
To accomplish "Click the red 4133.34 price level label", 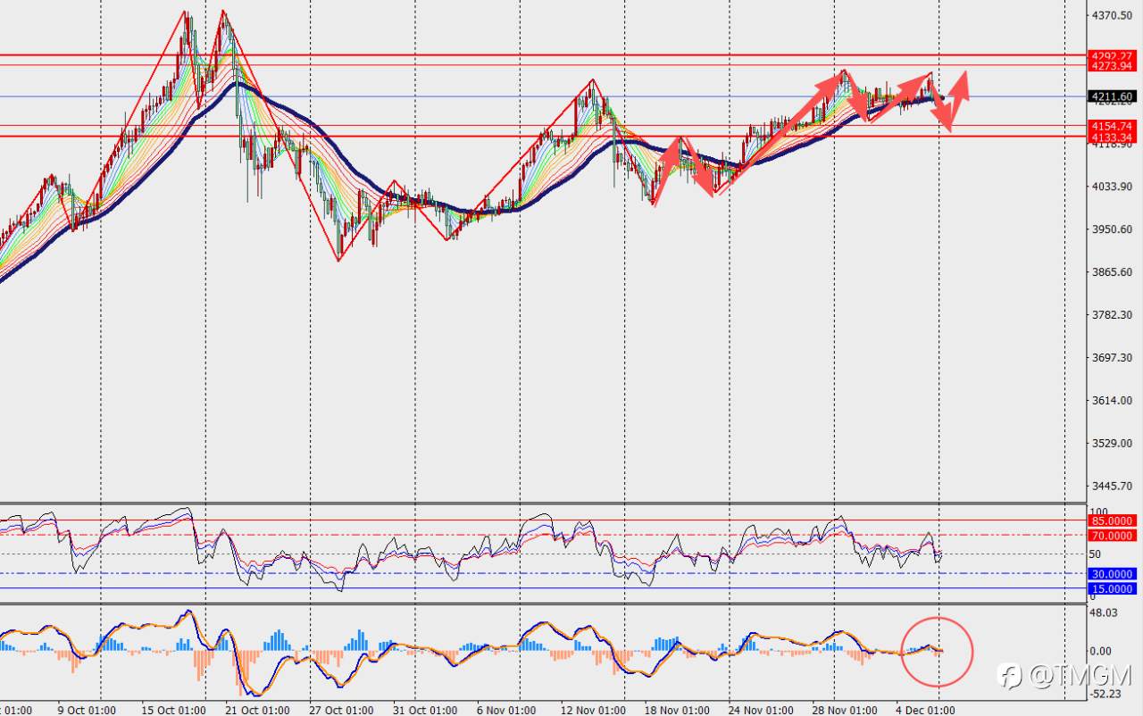I will pos(1112,137).
